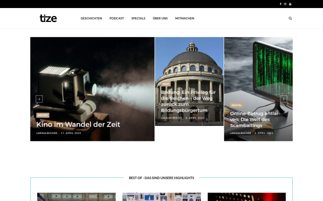The image size is (323, 201).
Task: Open the Geschichten menu
Action: [92, 18]
